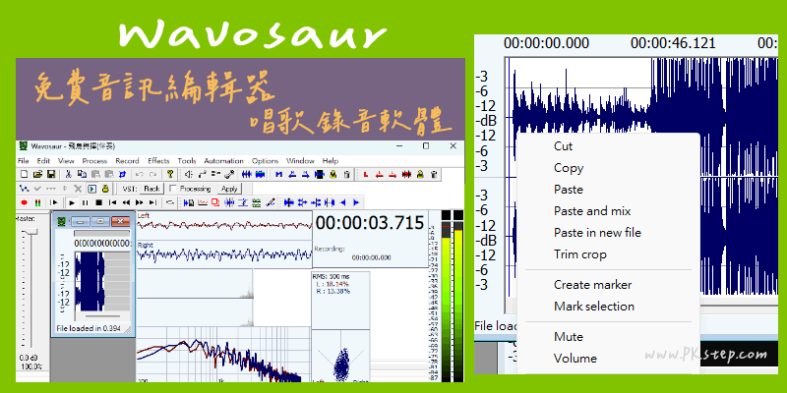The height and width of the screenshot is (393, 787).
Task: Select Mute from the context menu
Action: tap(569, 337)
